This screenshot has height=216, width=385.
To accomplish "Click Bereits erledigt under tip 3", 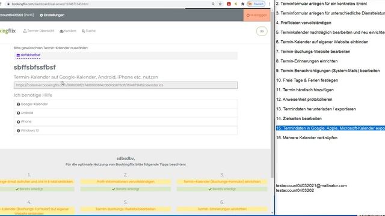I will coord(222,189).
